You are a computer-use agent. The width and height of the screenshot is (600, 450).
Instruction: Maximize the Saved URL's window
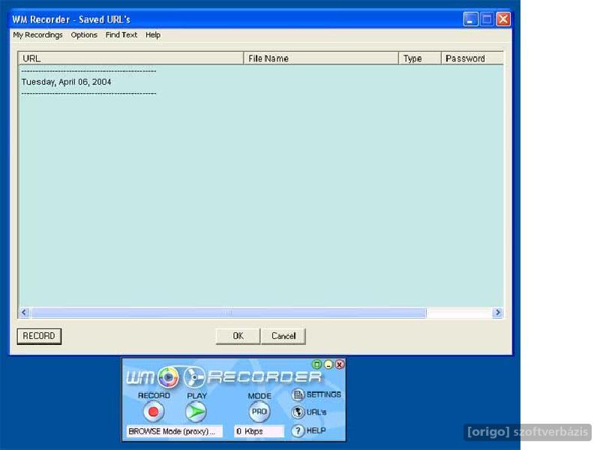(x=487, y=19)
